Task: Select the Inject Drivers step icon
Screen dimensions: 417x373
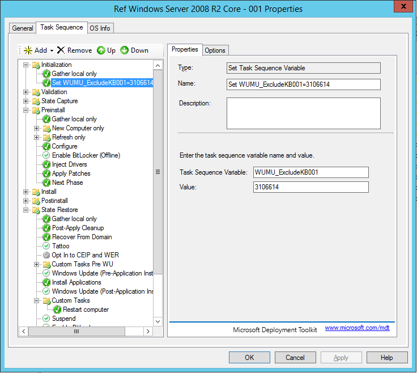Action: [46, 164]
